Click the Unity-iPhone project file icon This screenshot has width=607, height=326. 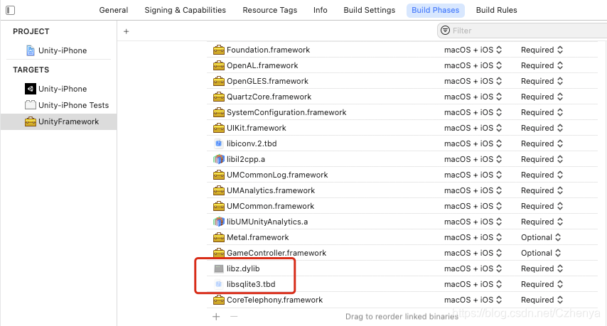[x=30, y=50]
